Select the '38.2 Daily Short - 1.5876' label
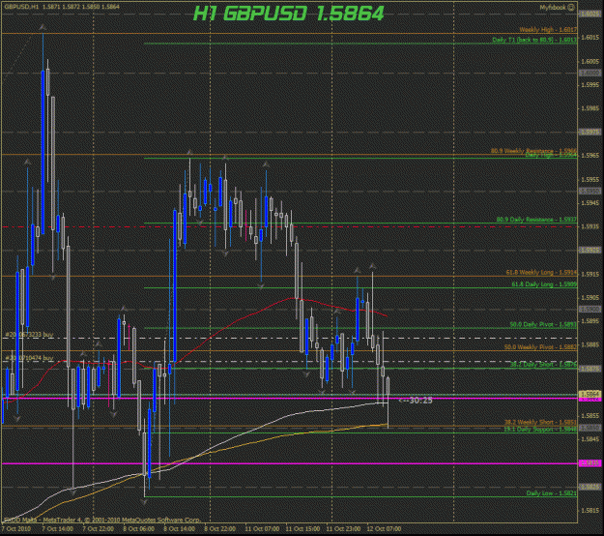The width and height of the screenshot is (604, 536). [543, 364]
